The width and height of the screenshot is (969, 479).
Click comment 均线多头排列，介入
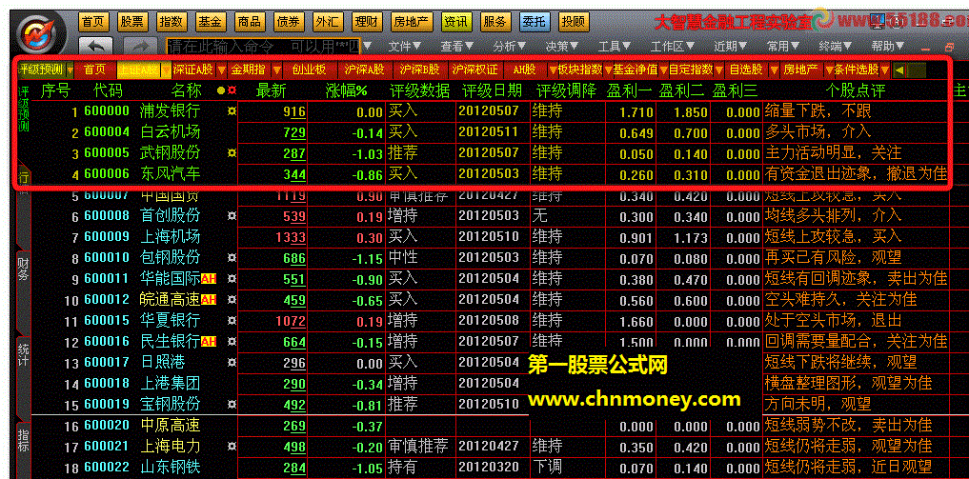833,215
